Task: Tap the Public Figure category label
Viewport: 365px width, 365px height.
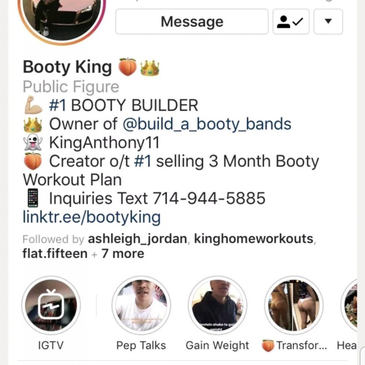Action: pos(71,87)
